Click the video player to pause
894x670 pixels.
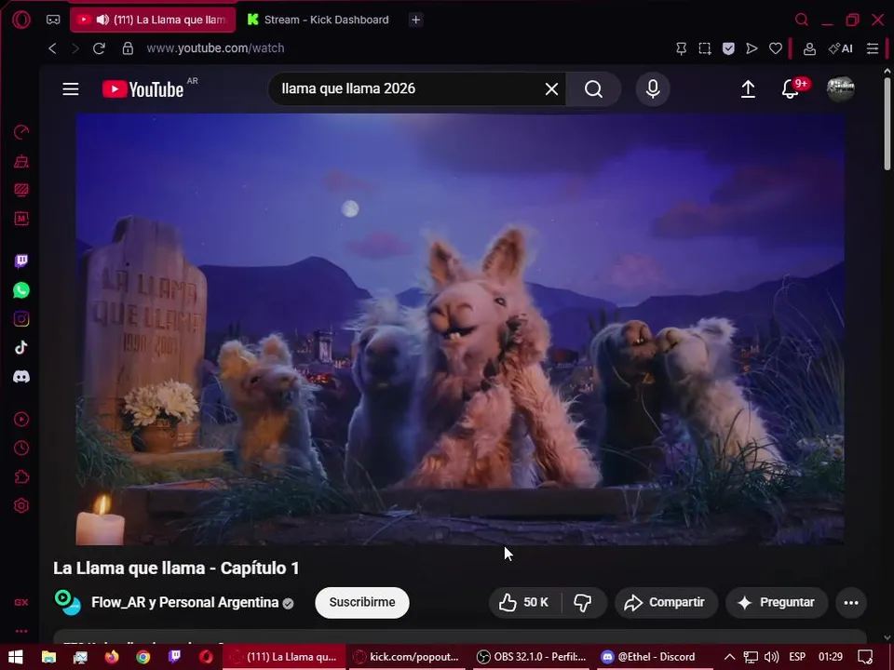coord(460,328)
